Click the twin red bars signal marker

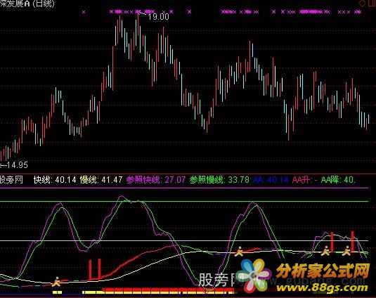tap(95, 269)
